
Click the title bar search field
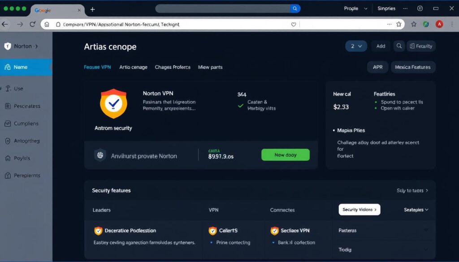[x=222, y=9]
